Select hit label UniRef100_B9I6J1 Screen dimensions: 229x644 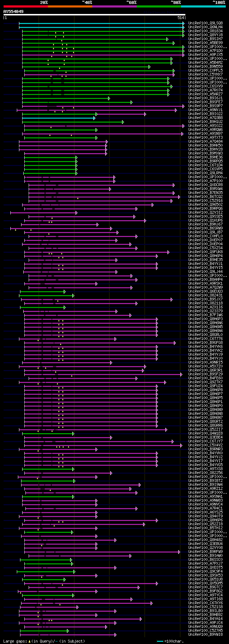click(205, 98)
